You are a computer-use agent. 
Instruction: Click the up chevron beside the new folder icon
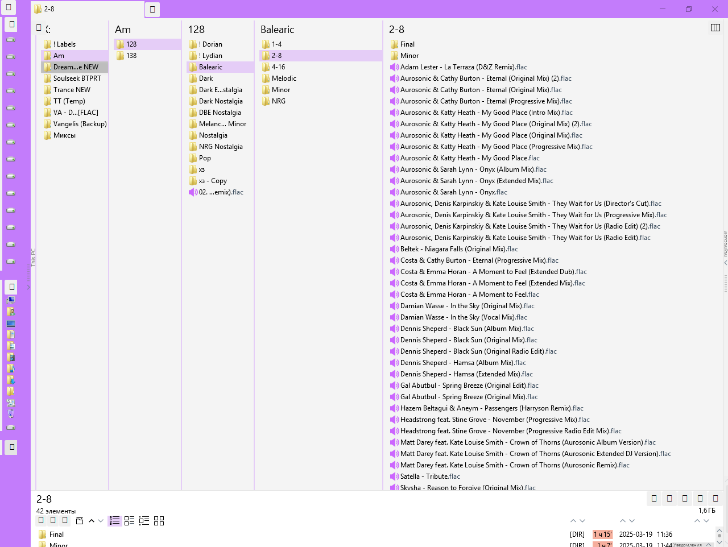[x=92, y=520]
